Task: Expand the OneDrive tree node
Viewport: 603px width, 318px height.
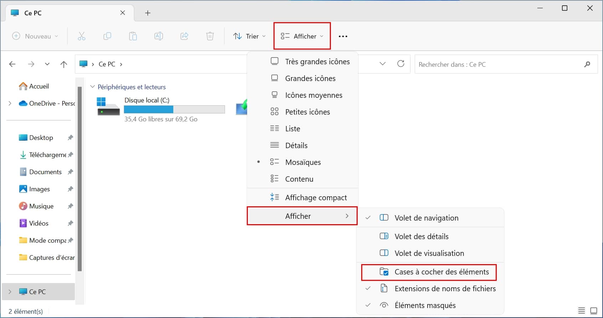Action: point(10,104)
